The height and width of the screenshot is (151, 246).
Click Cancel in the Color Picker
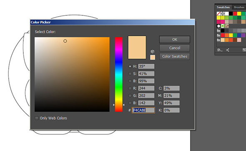tap(175, 48)
